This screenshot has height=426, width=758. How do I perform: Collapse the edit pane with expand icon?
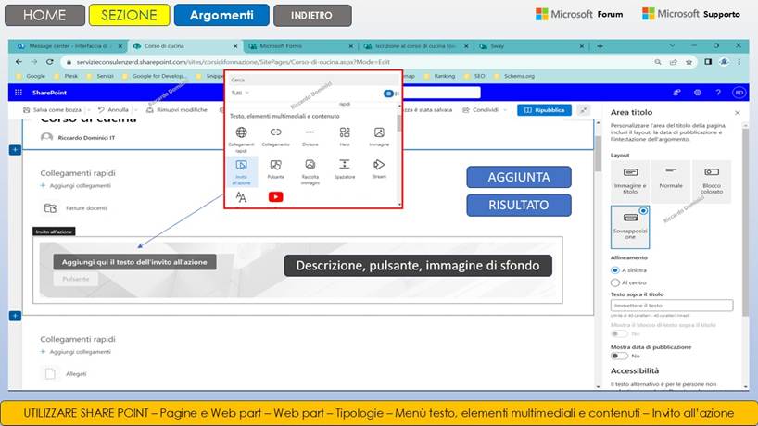pos(584,110)
